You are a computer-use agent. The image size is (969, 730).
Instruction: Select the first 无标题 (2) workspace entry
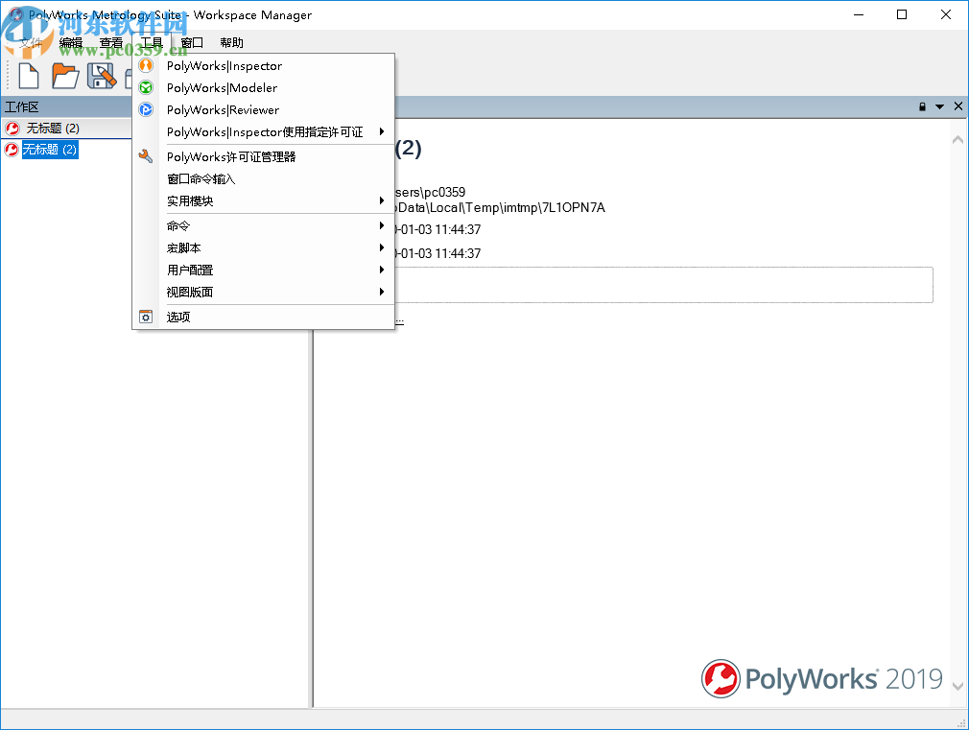pos(58,128)
